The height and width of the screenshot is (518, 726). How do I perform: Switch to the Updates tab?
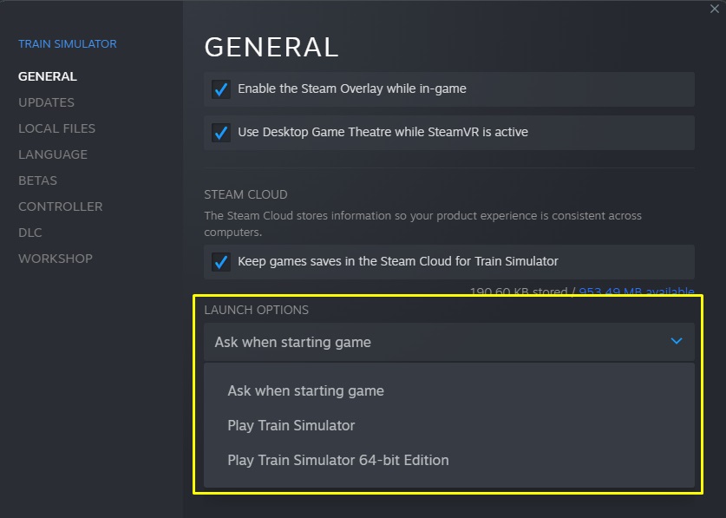click(46, 102)
